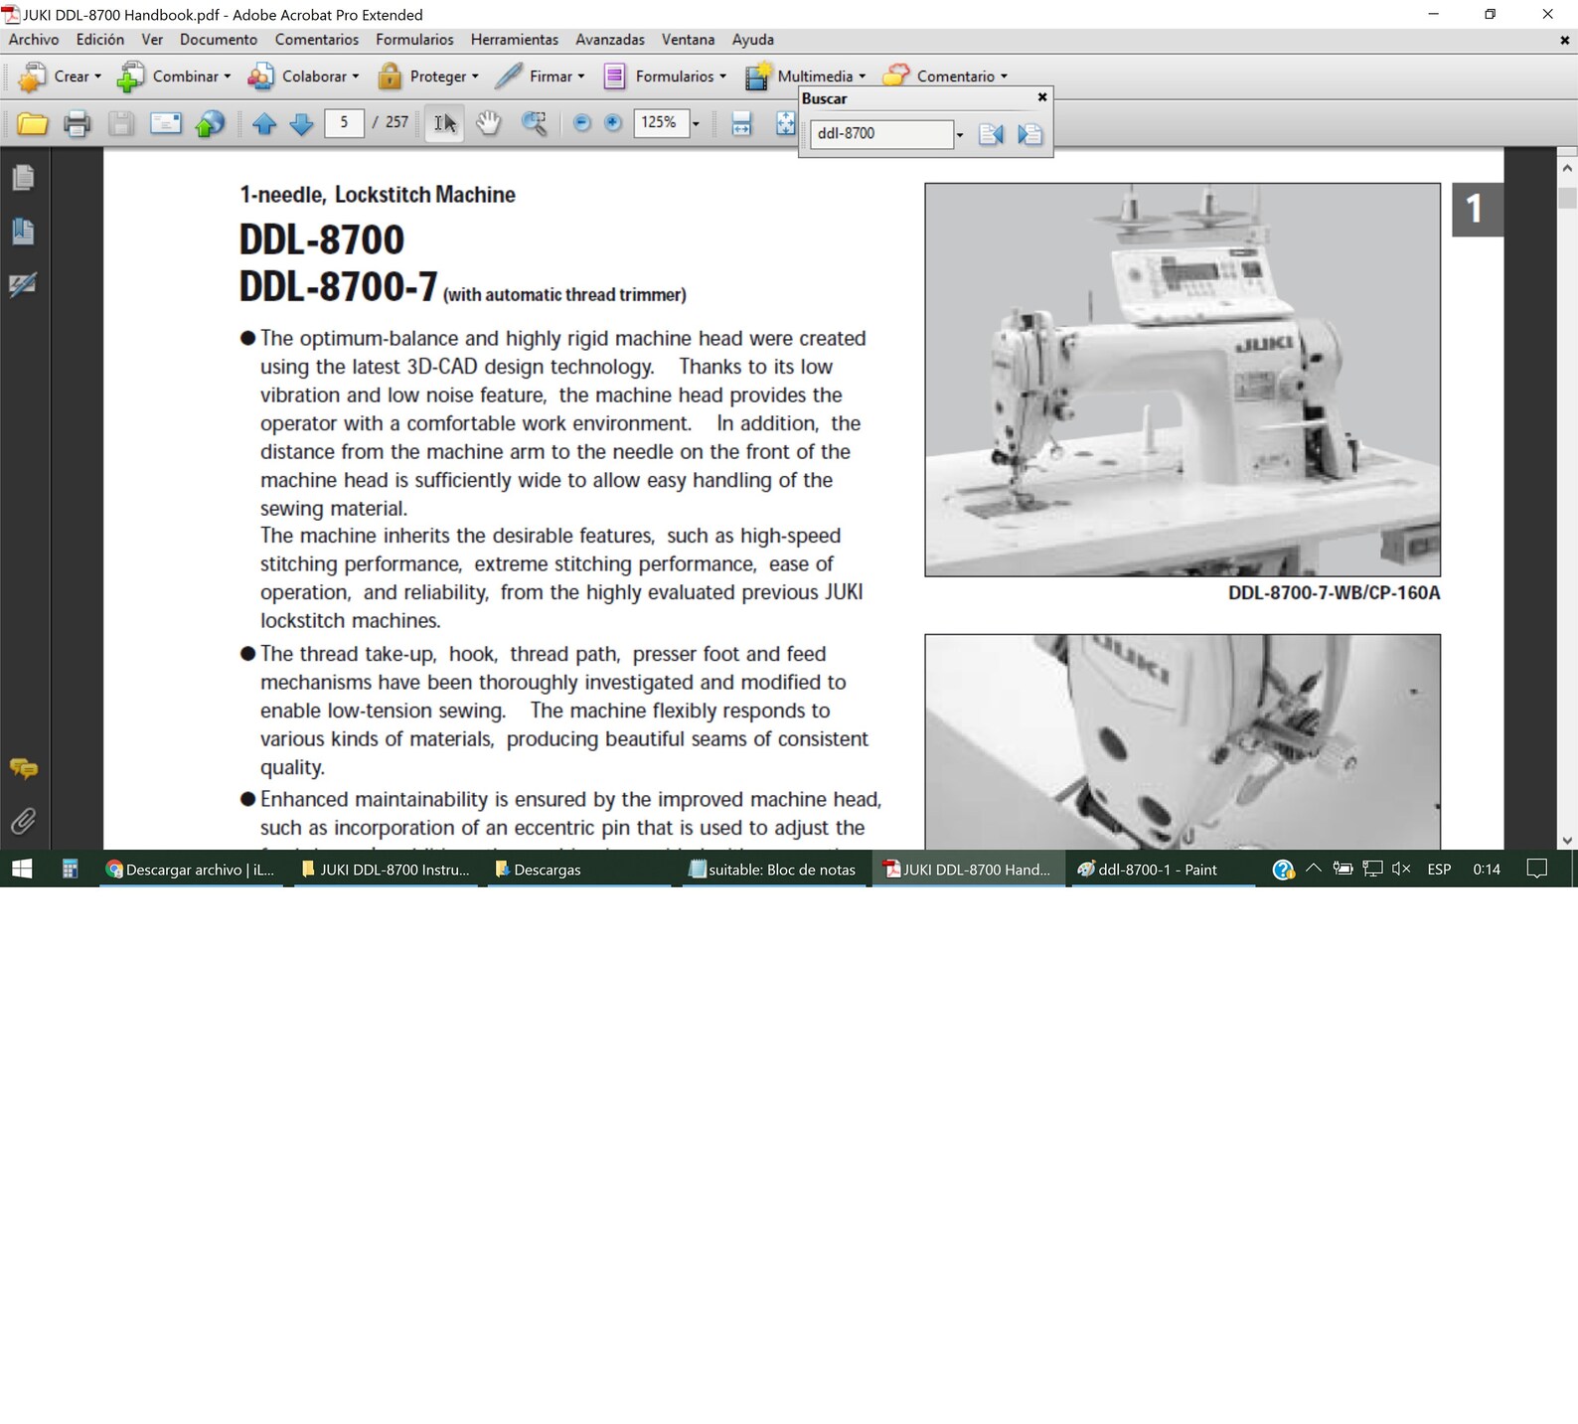1578x1424 pixels.
Task: Click the Buscar search text field
Action: tap(881, 134)
